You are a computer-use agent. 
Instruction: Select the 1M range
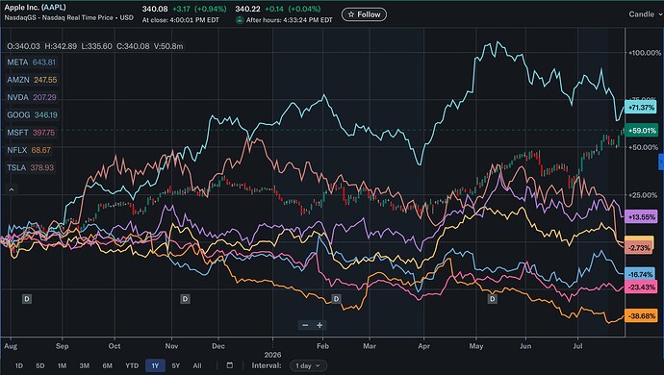click(x=62, y=365)
